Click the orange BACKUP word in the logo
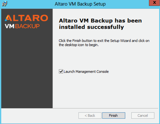 click(x=27, y=26)
